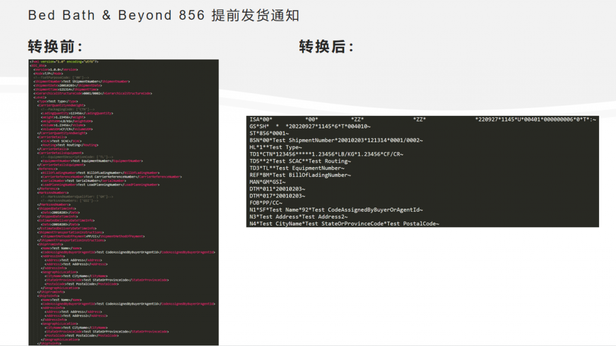Click the DTM*011*20010203 line
616x346 pixels.
pyautogui.click(x=277, y=189)
